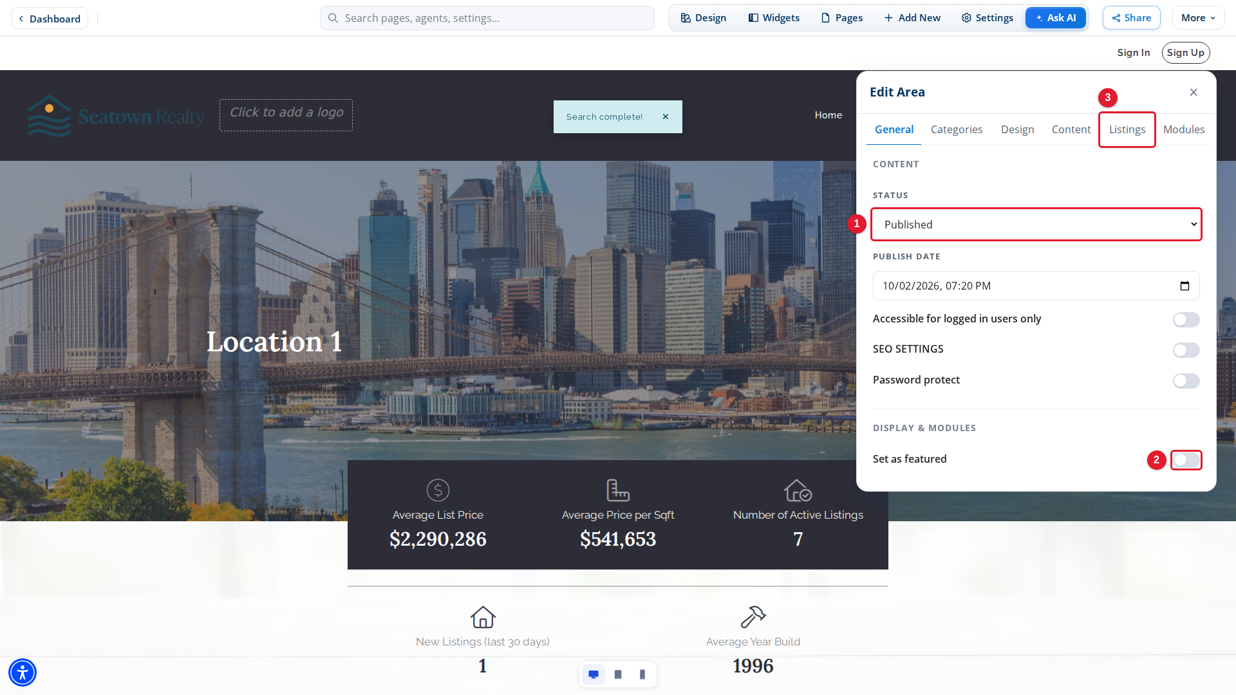Open the Pages toolbar item
The height and width of the screenshot is (695, 1236).
pyautogui.click(x=842, y=18)
